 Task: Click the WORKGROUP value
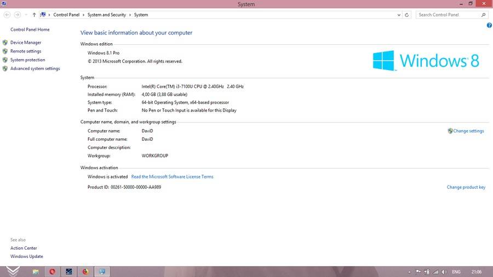point(154,156)
